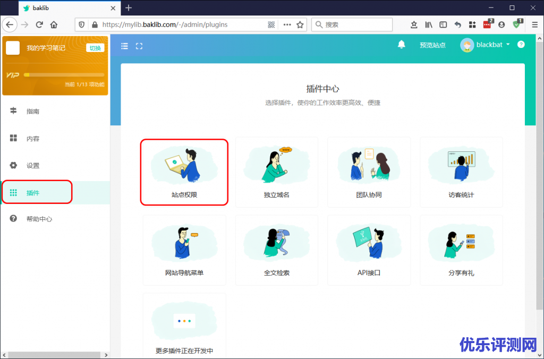Enter fullscreen with the expand icon
The height and width of the screenshot is (359, 544).
[x=139, y=46]
